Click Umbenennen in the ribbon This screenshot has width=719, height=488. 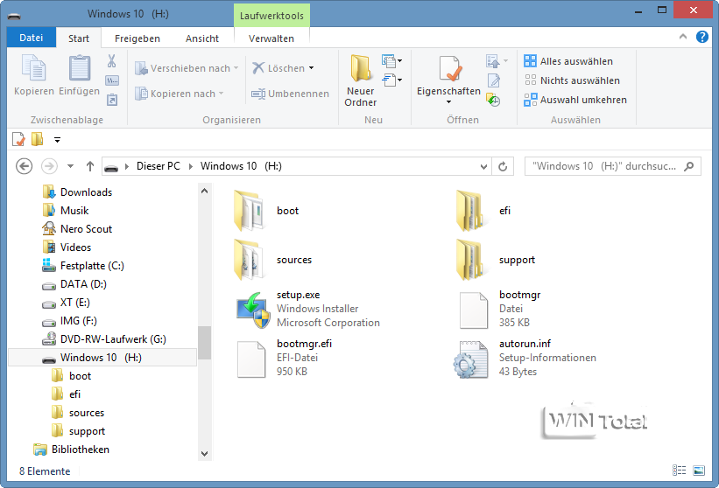[x=290, y=94]
